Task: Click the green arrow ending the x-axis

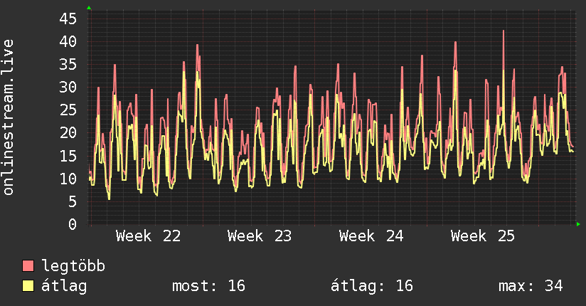Action: pos(578,224)
